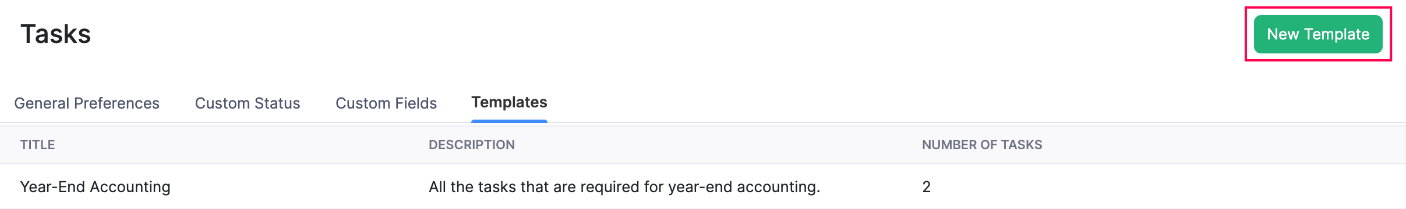Image resolution: width=1406 pixels, height=209 pixels.
Task: Click the Tasks page heading
Action: [56, 34]
